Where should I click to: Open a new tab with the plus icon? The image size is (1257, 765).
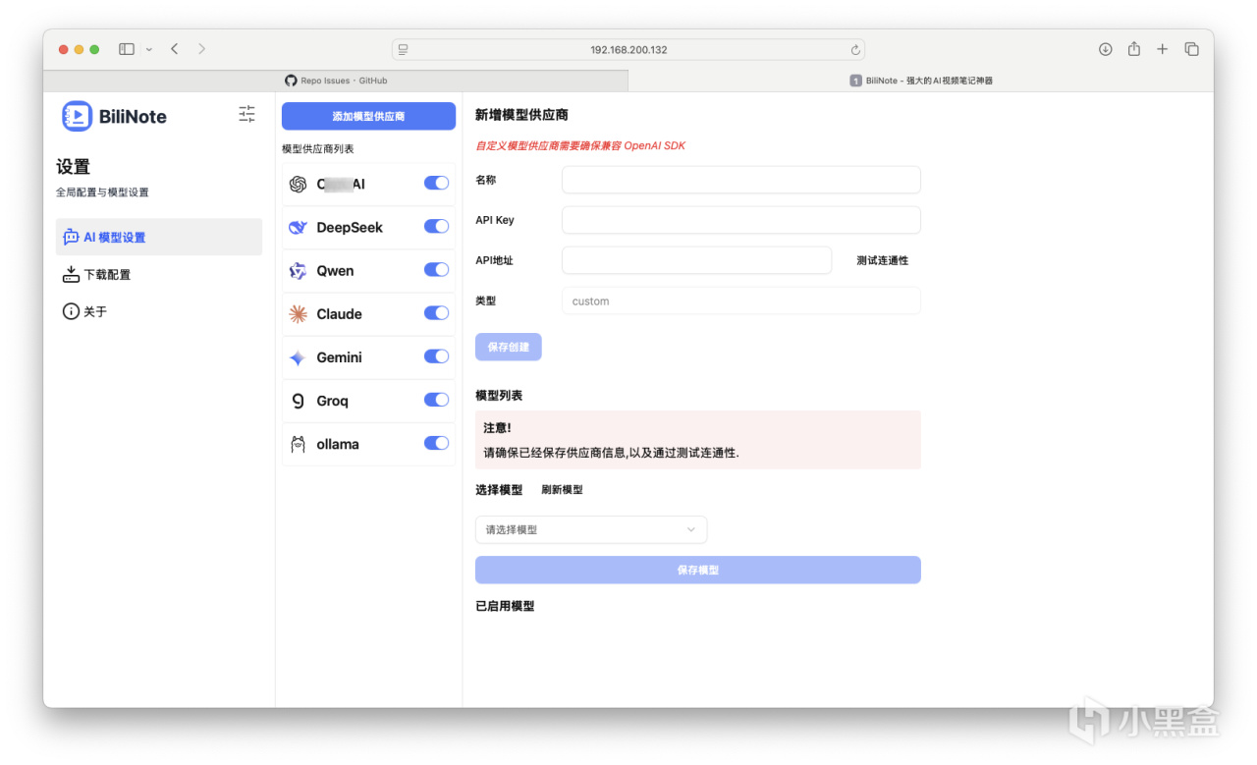pos(1163,49)
